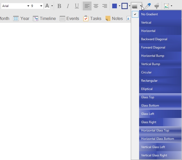This screenshot has height=160, width=182.
Task: Select Forward Diagonal gradient
Action: tap(160, 47)
